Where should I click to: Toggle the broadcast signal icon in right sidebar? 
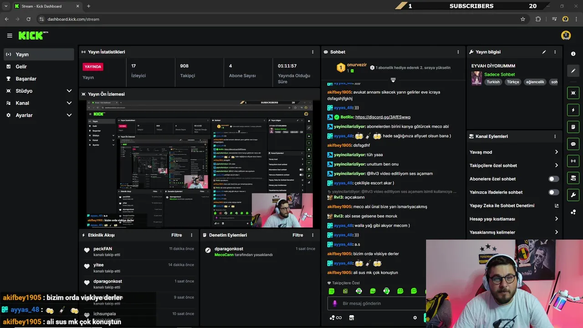573,161
